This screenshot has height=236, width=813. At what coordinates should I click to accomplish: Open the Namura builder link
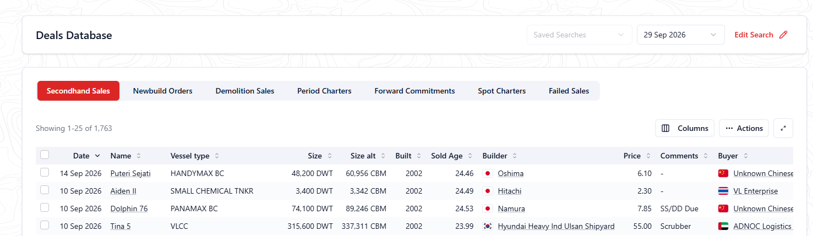click(x=511, y=208)
